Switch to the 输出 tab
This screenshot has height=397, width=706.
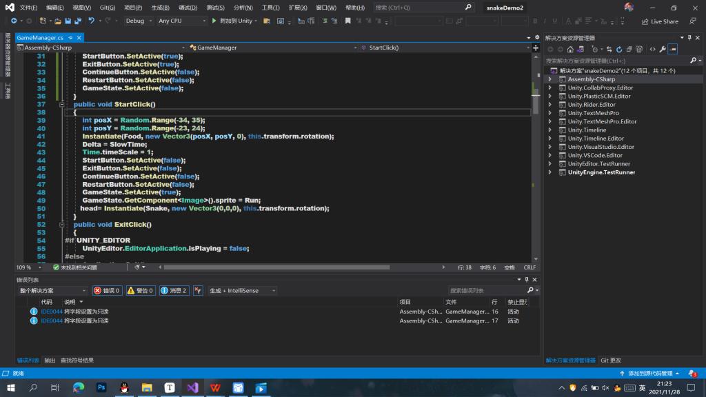(x=50, y=360)
